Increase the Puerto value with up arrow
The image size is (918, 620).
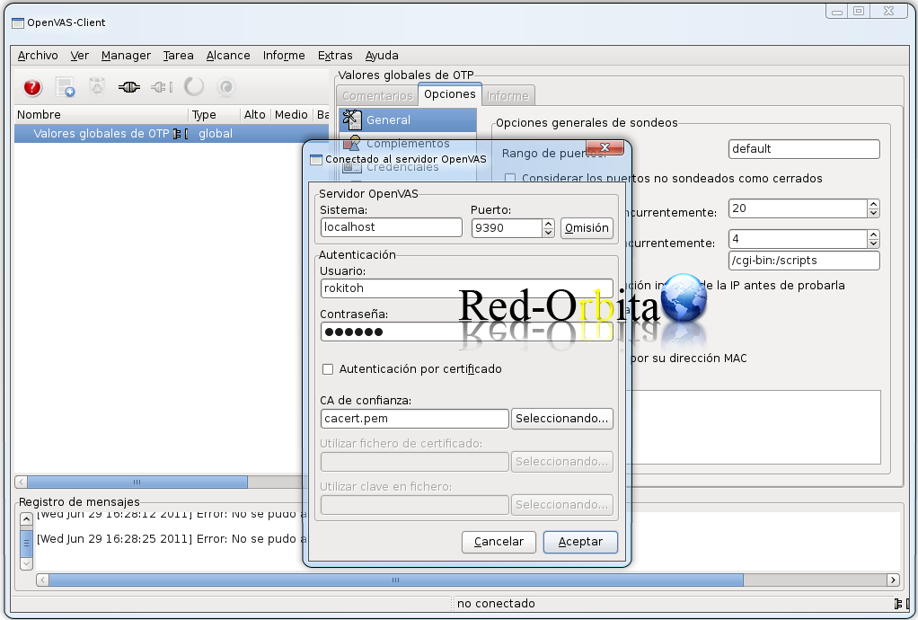click(548, 224)
